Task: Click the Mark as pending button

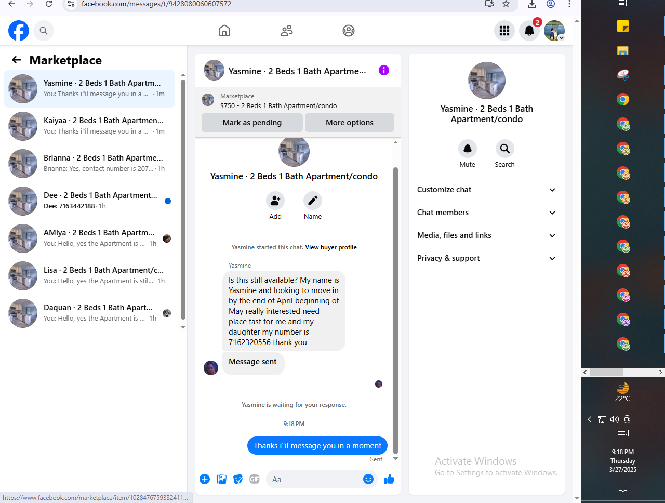Action: coord(252,123)
